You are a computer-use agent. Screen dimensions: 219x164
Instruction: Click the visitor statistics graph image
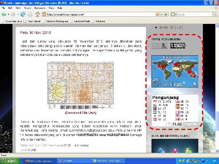[x=159, y=46]
